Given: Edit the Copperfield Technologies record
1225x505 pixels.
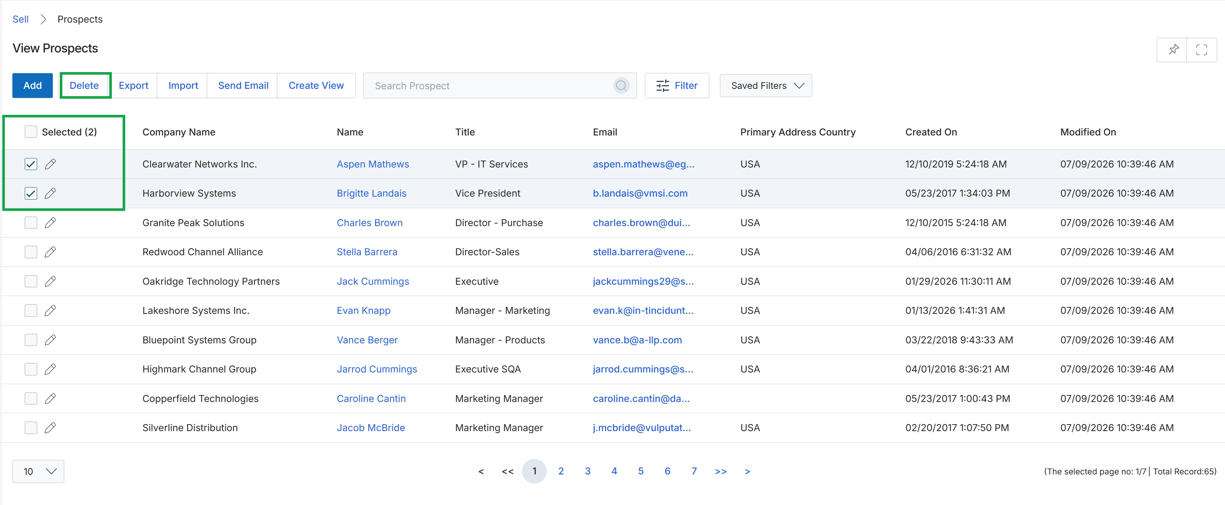Looking at the screenshot, I should coord(50,398).
